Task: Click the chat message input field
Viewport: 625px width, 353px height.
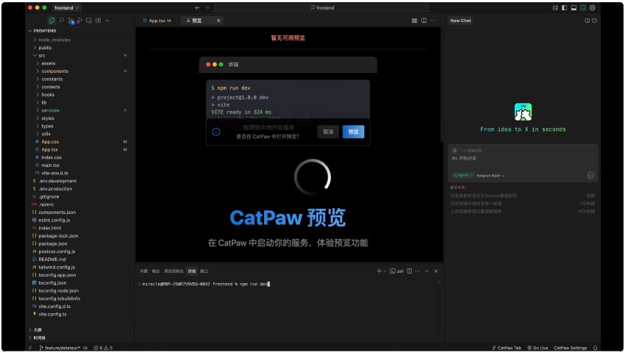Action: click(523, 158)
